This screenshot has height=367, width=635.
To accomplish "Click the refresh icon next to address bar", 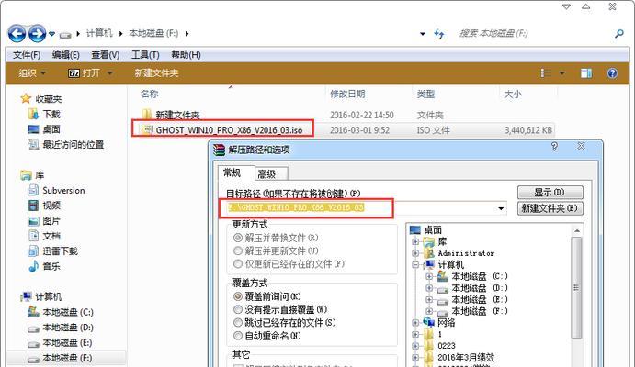I will pyautogui.click(x=439, y=34).
